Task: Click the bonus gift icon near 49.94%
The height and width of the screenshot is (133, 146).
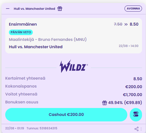Action: pyautogui.click(x=105, y=103)
